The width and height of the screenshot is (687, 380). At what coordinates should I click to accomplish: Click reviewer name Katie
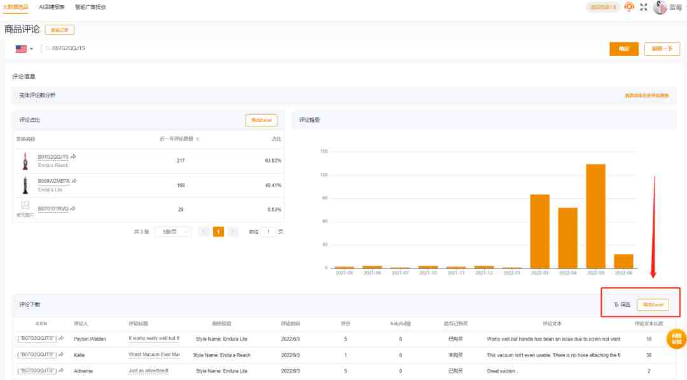pyautogui.click(x=80, y=355)
